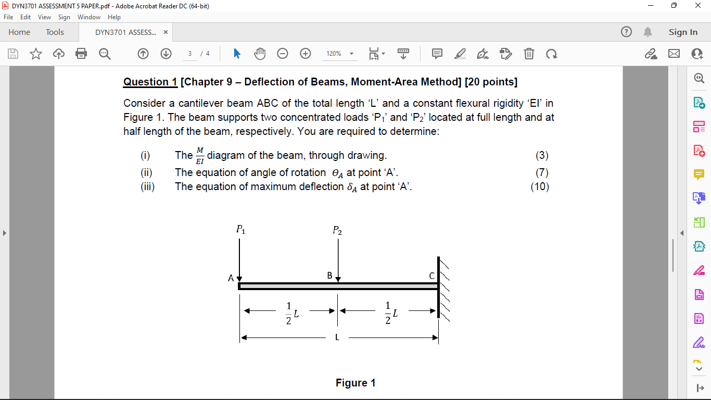Image resolution: width=711 pixels, height=400 pixels.
Task: Open the View menu
Action: (43, 17)
